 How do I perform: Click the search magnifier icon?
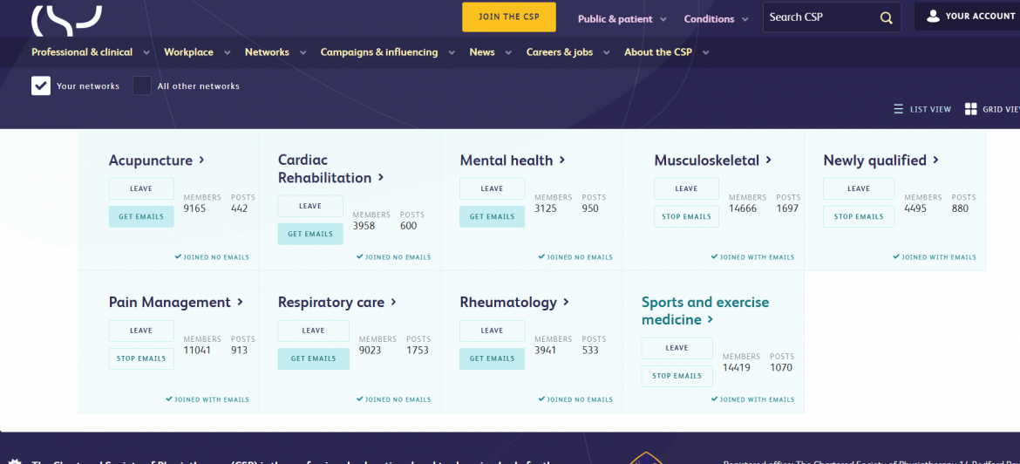coord(886,17)
